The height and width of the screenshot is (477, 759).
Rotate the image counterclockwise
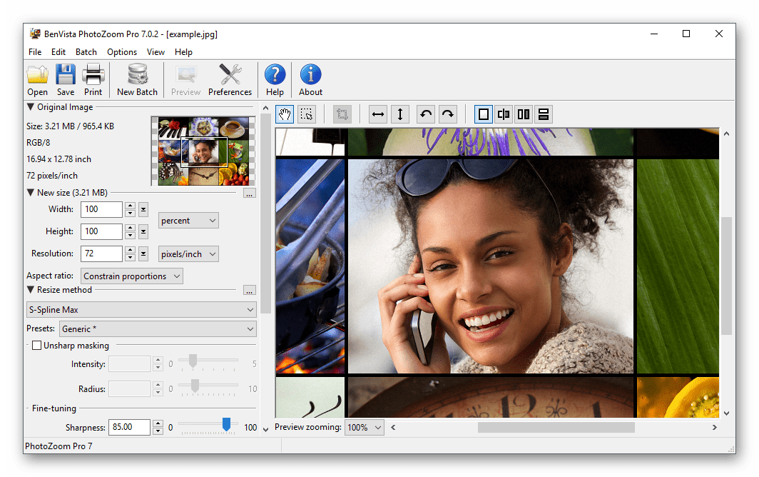pos(426,114)
